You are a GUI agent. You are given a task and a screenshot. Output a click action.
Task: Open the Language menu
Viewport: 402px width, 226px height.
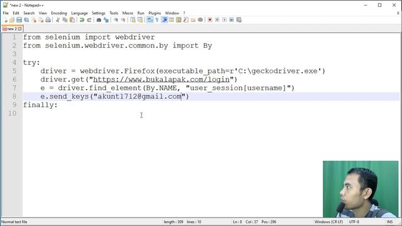[80, 13]
